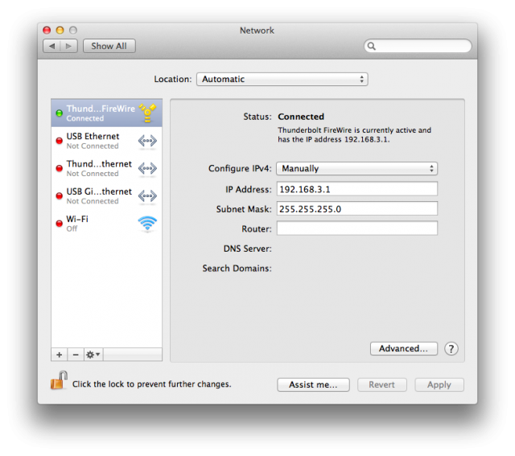Viewport: 515px width, 456px height.
Task: Go back with the left arrow button
Action: click(x=51, y=46)
